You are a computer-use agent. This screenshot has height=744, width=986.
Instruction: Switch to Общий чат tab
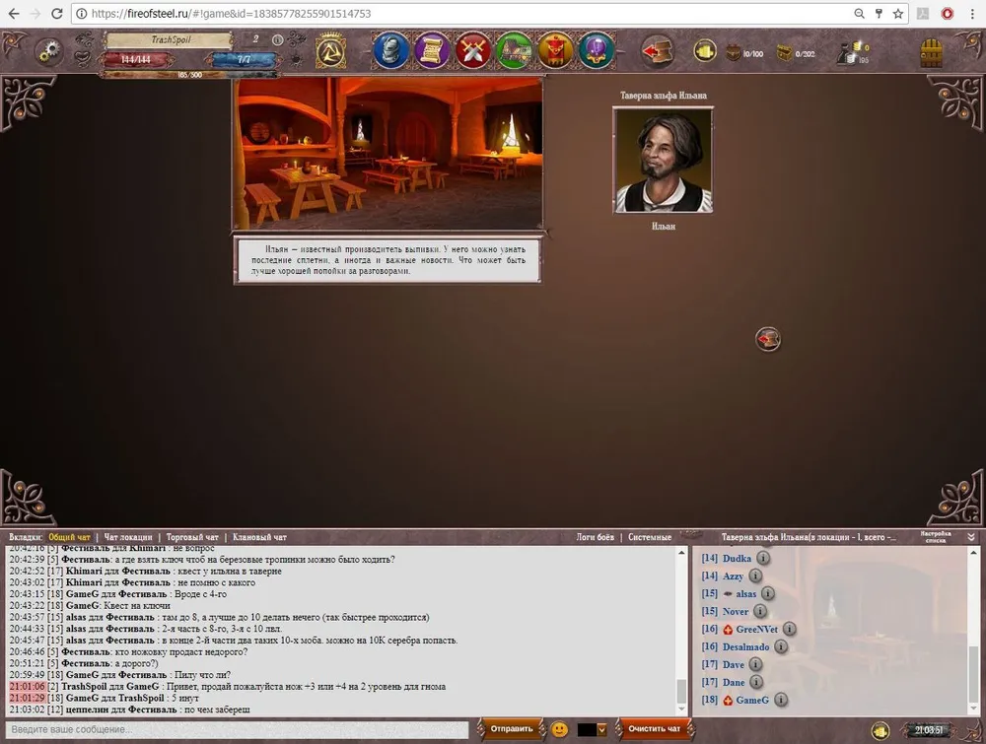70,537
